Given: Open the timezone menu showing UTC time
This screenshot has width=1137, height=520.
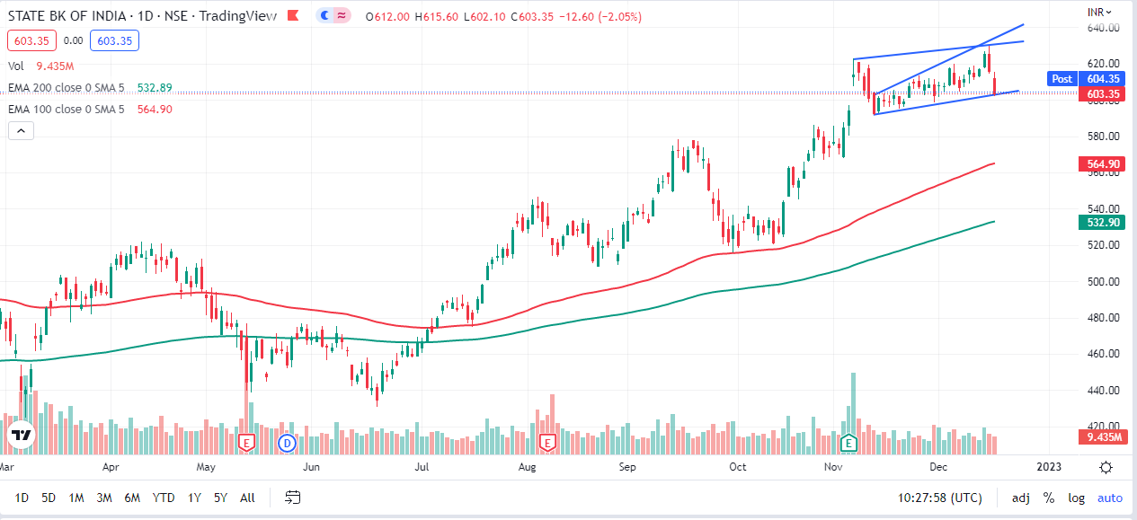Looking at the screenshot, I should [x=940, y=498].
